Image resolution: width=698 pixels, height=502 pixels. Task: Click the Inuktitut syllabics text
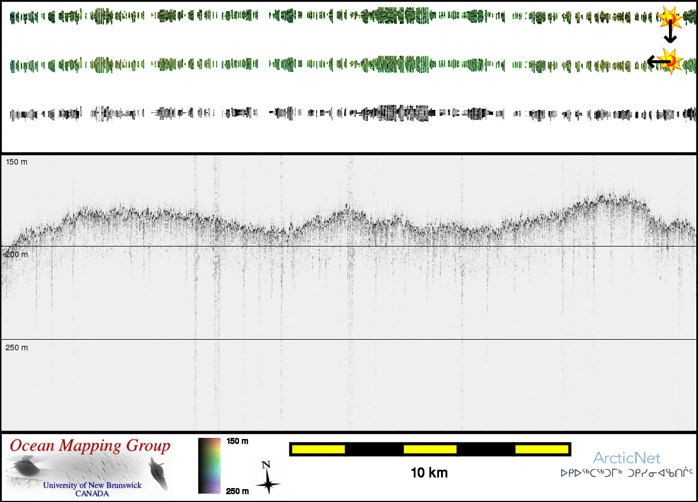point(627,474)
